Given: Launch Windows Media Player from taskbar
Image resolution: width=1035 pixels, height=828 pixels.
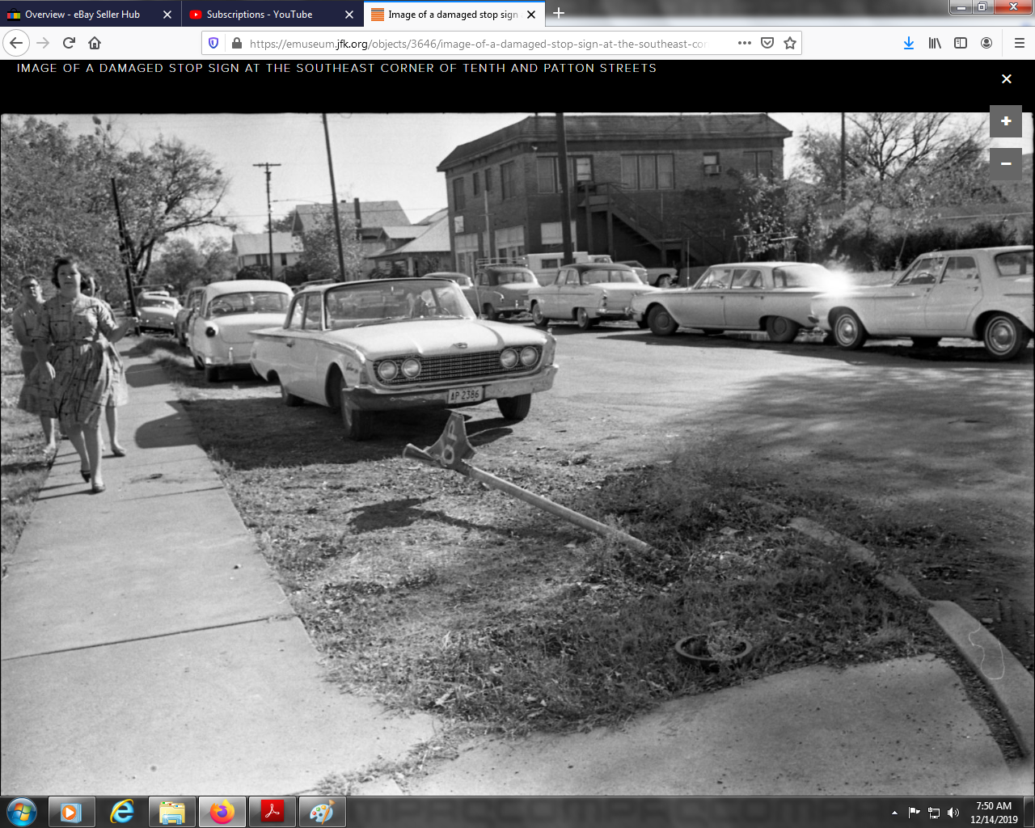Looking at the screenshot, I should pyautogui.click(x=71, y=812).
